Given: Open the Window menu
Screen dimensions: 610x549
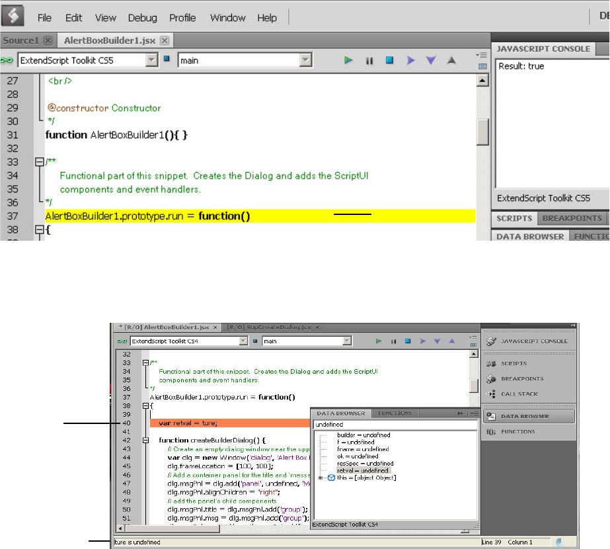Looking at the screenshot, I should (x=227, y=18).
